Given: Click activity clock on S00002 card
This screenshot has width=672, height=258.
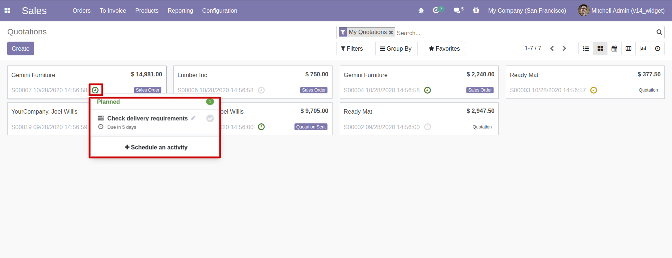Looking at the screenshot, I should tap(428, 127).
